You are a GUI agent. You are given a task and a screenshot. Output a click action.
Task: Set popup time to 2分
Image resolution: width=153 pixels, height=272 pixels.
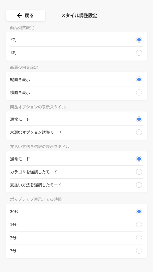139,238
